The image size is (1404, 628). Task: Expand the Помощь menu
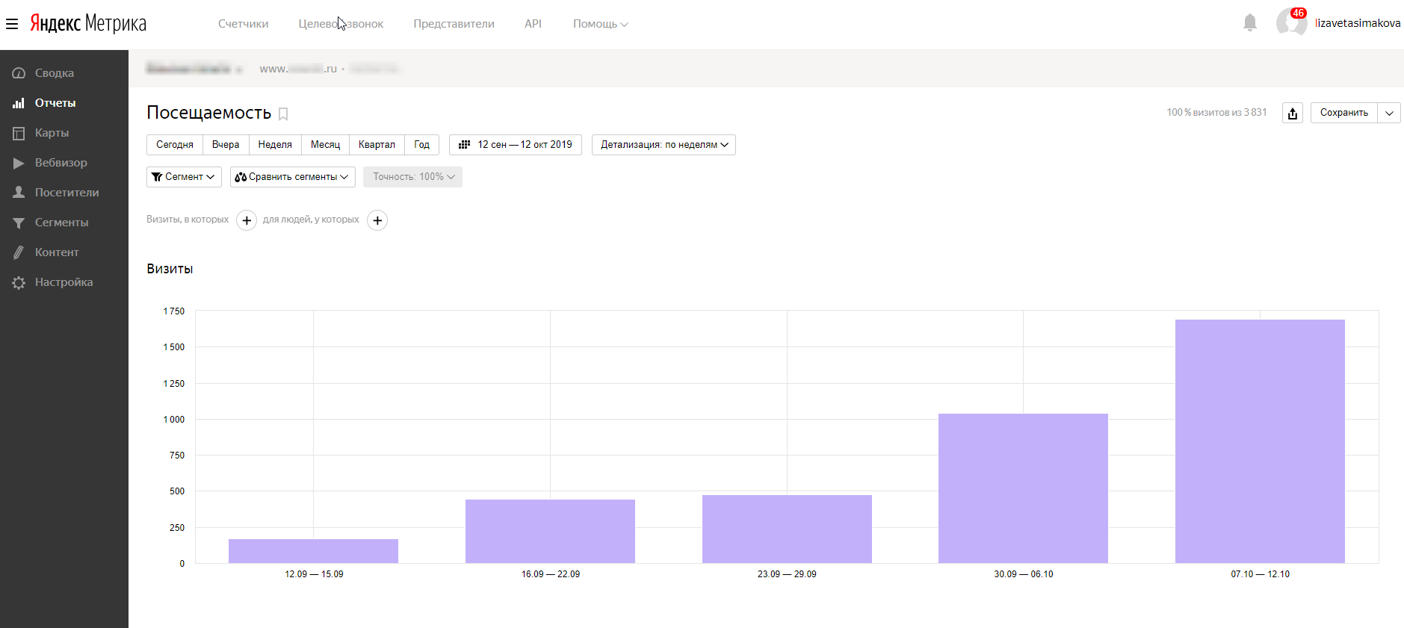600,24
